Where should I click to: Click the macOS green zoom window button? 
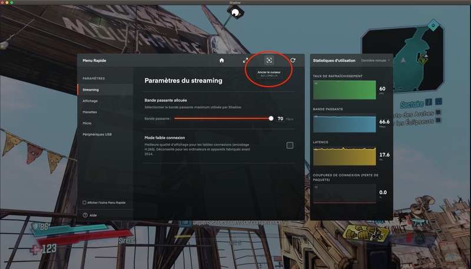click(12, 2)
